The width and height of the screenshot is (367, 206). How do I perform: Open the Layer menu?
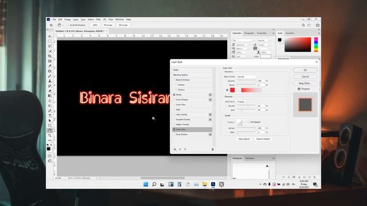[x=76, y=19]
